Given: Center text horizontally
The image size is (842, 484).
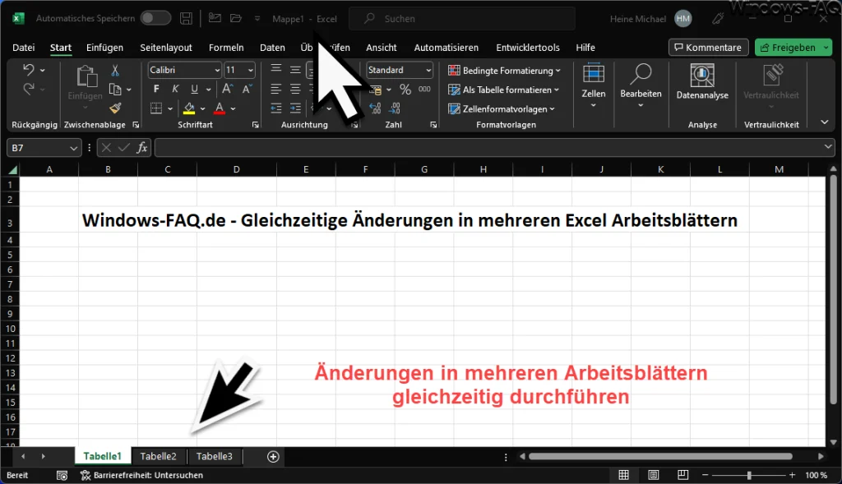Looking at the screenshot, I should point(295,89).
